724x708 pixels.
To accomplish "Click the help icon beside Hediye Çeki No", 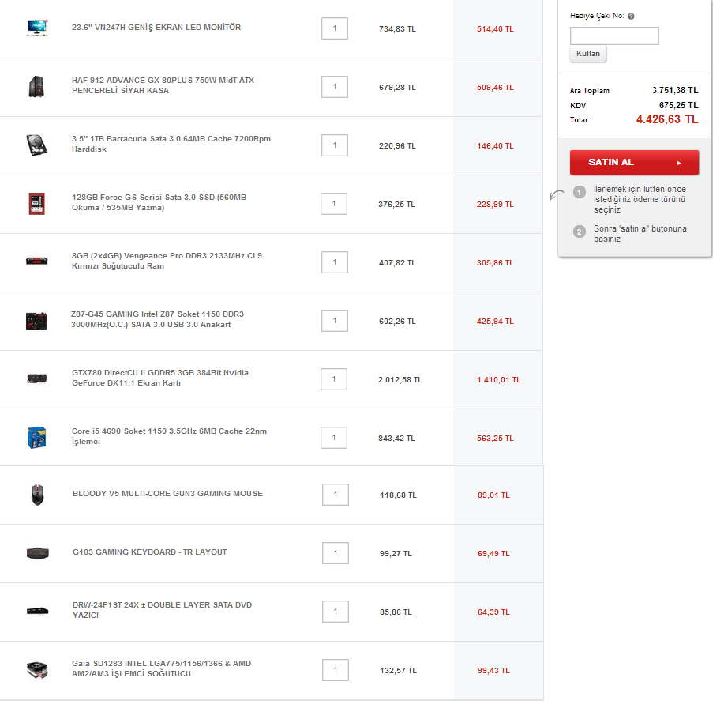I will coord(631,16).
